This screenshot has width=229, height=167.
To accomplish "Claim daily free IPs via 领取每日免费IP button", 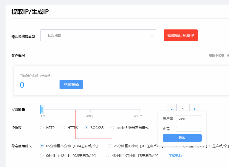I will 181,36.
